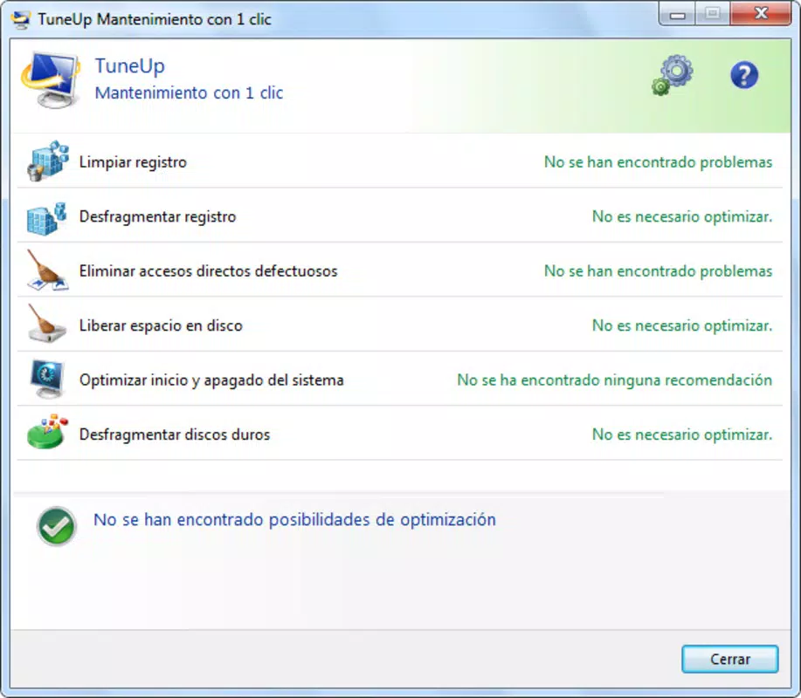Minimize the TuneUp window
801x698 pixels.
point(677,14)
